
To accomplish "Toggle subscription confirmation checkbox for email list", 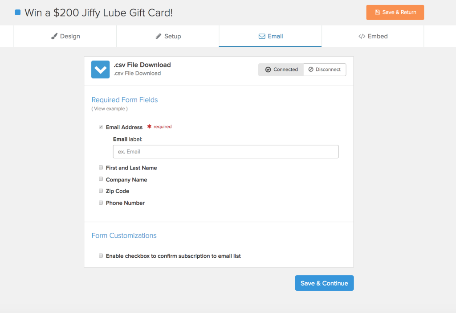I will [x=101, y=255].
